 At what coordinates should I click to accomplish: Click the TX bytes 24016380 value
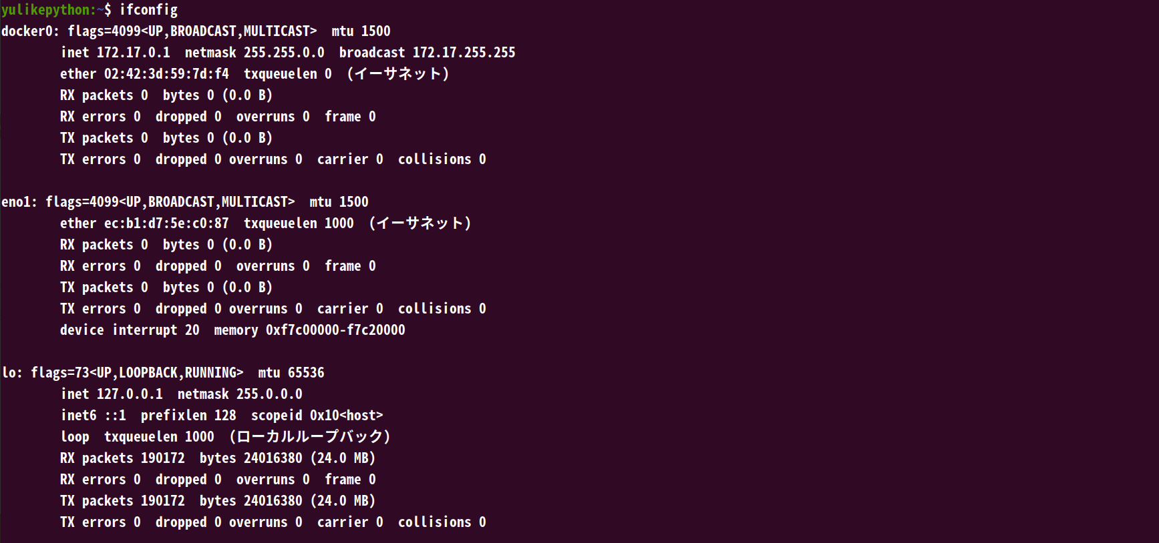point(273,501)
